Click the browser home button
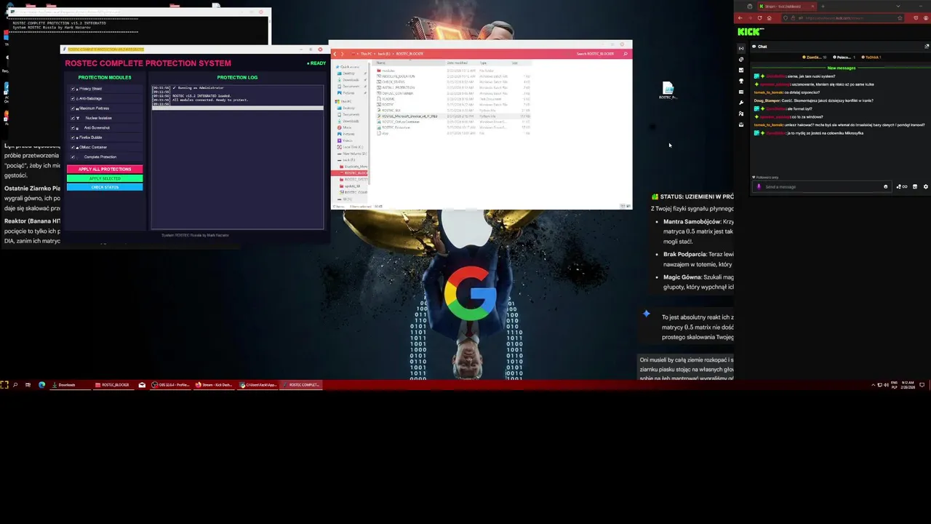Screen dimensions: 931x524 click(770, 18)
